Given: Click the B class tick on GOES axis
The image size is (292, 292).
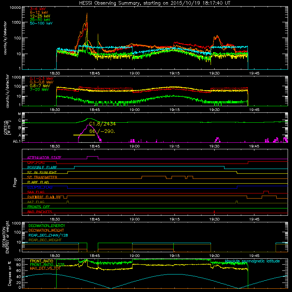Looking at the screenshot, I should tap(20, 128).
